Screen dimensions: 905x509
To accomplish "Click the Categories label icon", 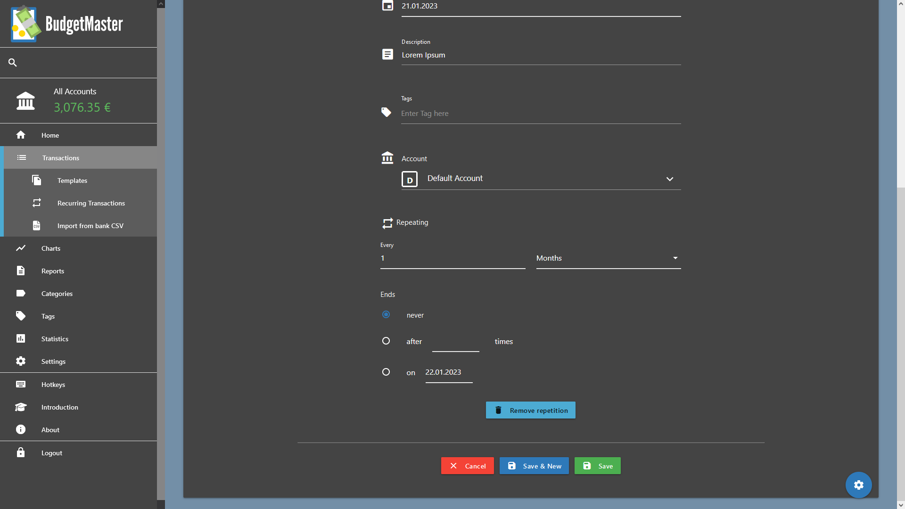I will click(x=21, y=293).
